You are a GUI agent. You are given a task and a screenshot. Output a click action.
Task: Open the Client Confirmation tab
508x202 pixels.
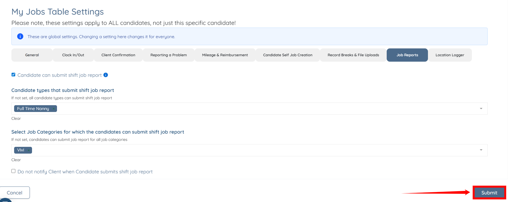pyautogui.click(x=118, y=55)
